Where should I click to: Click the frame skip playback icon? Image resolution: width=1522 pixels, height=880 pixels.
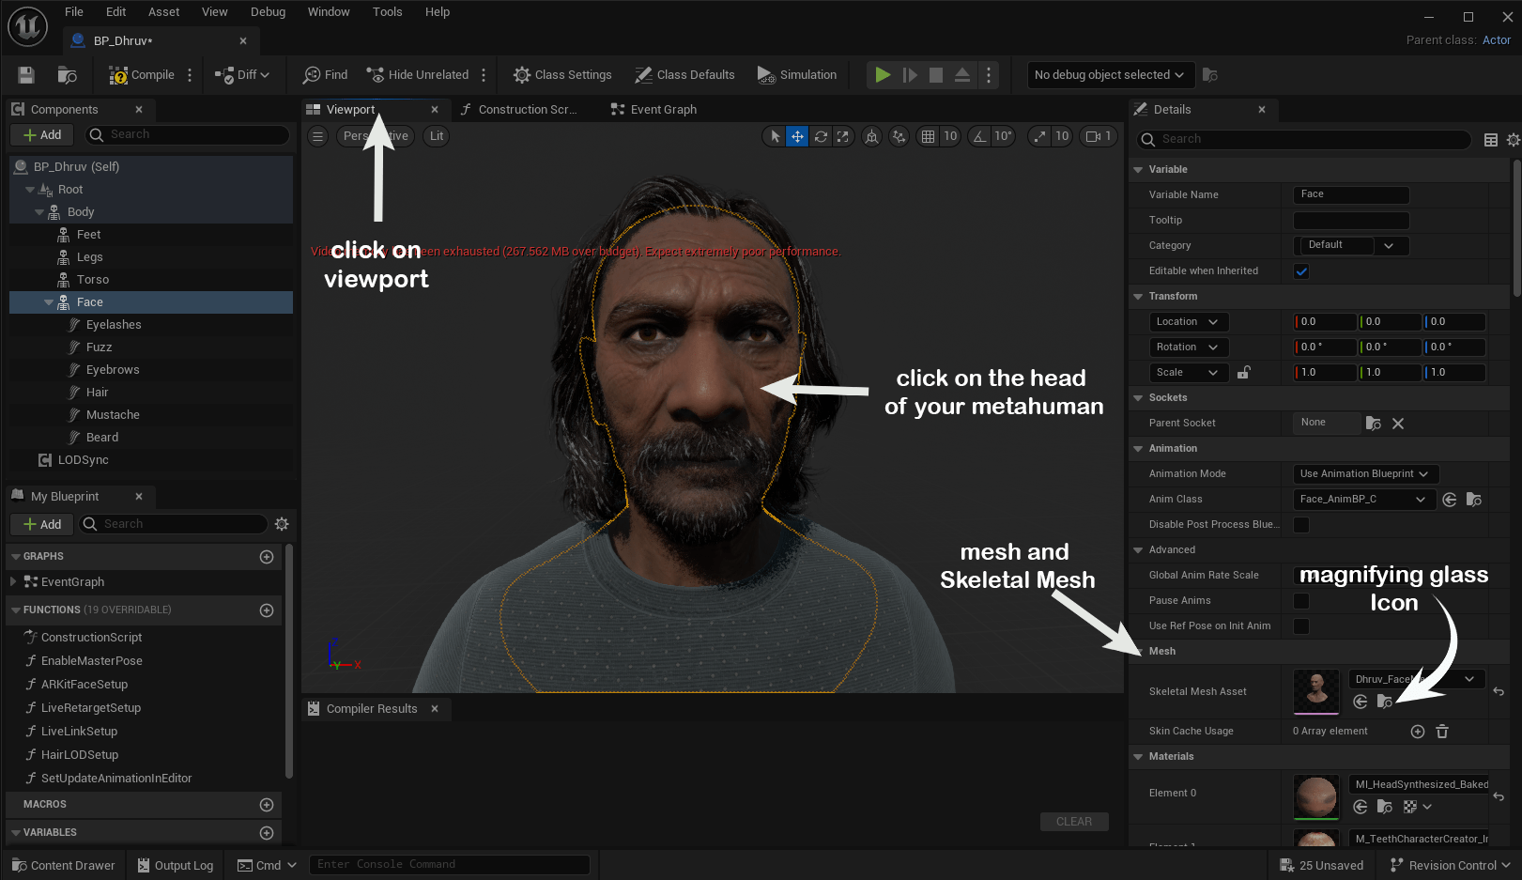[x=910, y=75]
